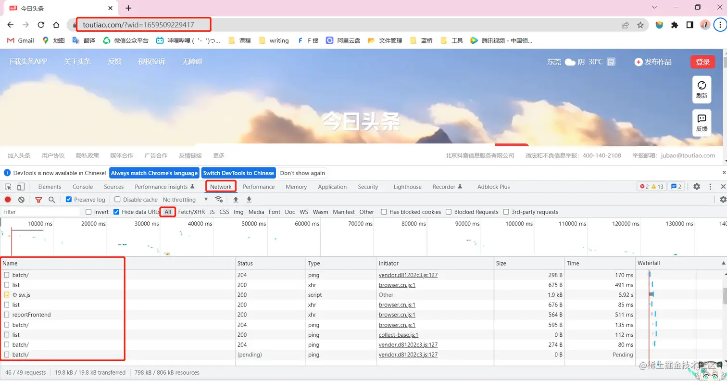Image resolution: width=727 pixels, height=381 pixels.
Task: Export HAR with the download arrow
Action: point(249,200)
